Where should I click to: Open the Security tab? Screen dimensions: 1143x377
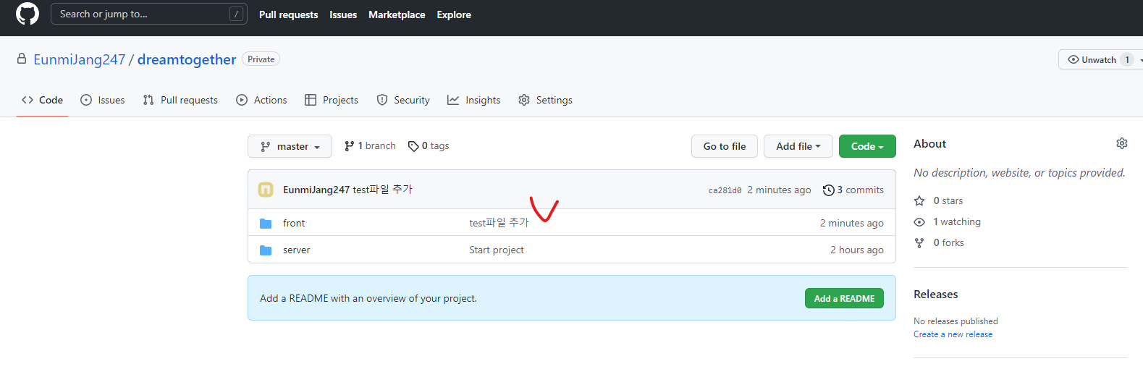[403, 100]
